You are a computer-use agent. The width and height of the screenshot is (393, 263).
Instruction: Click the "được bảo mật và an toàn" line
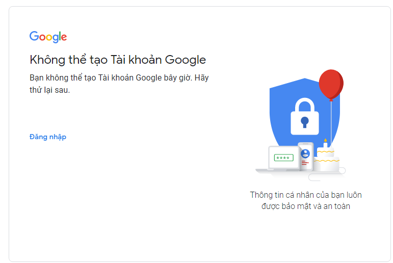click(305, 206)
